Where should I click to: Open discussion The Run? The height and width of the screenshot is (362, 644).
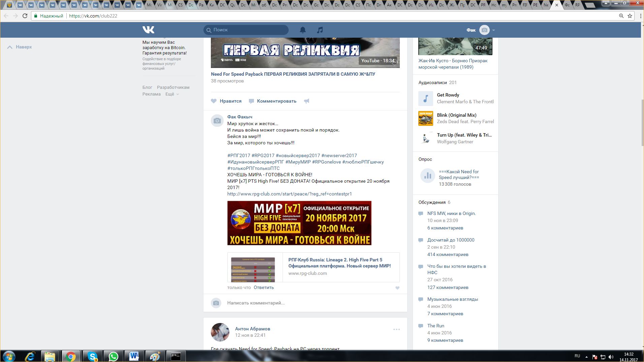click(x=436, y=326)
